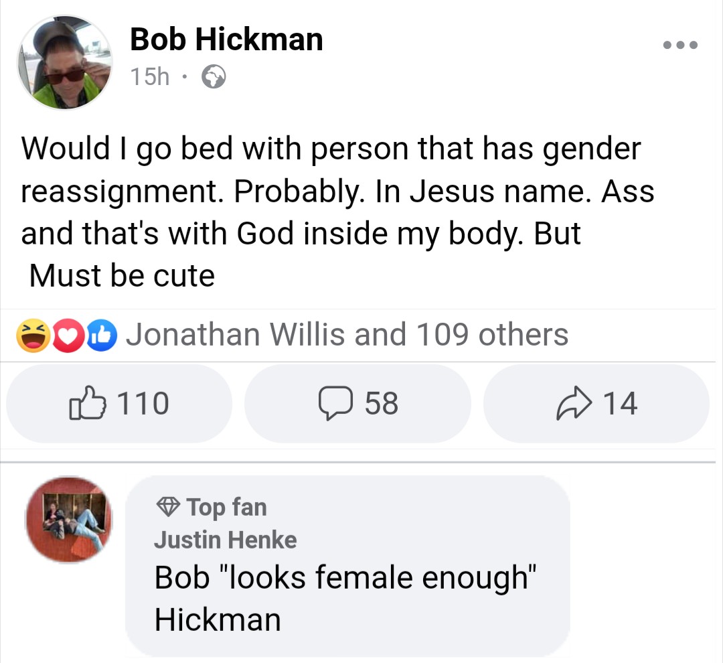The height and width of the screenshot is (663, 723).
Task: Open Justin Henke's commenter avatar
Action: [69, 519]
